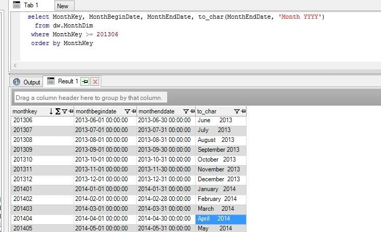Pin the monthenddate column

coord(193,111)
